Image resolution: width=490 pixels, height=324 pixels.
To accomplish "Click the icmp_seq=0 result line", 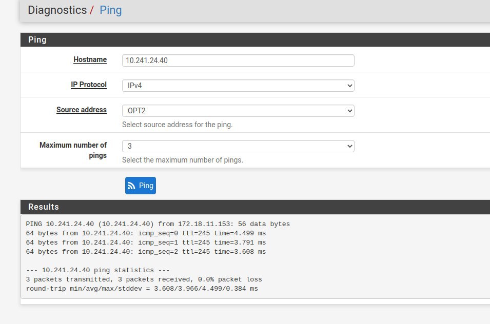I will tap(146, 233).
